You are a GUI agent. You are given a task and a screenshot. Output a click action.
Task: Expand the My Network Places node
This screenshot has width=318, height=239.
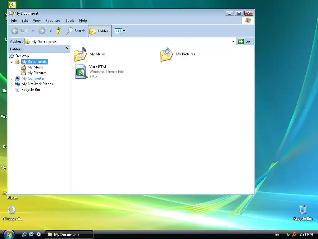(11, 84)
